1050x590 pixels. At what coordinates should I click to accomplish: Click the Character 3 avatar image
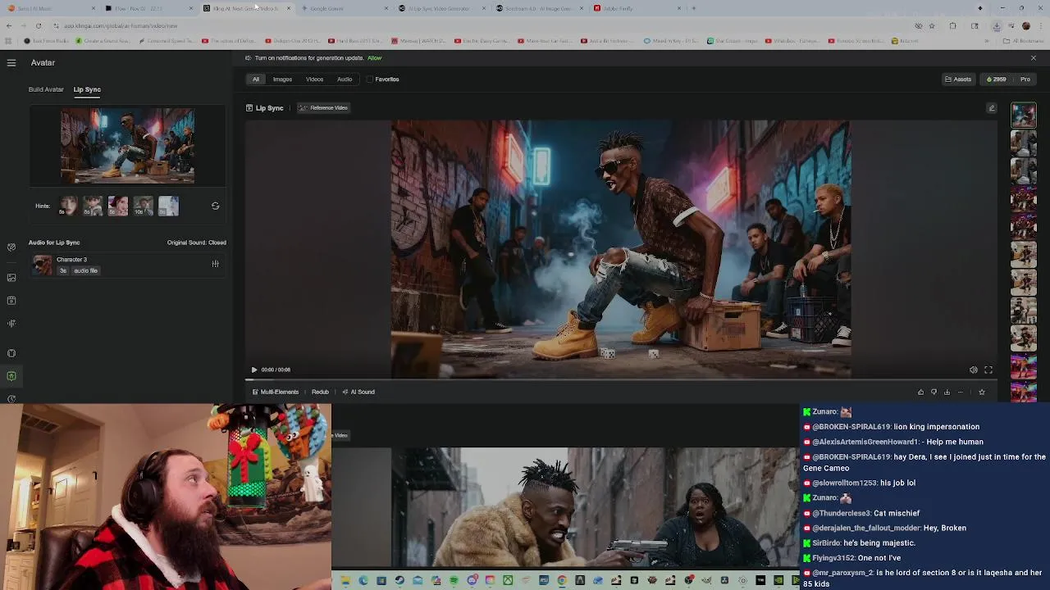click(42, 265)
